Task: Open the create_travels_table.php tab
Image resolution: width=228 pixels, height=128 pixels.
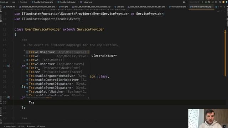Action: (146, 7)
